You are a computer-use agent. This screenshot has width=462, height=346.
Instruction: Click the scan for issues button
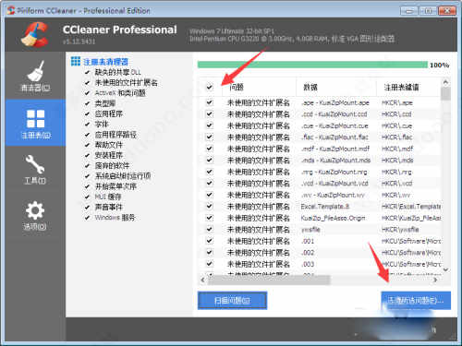[232, 300]
